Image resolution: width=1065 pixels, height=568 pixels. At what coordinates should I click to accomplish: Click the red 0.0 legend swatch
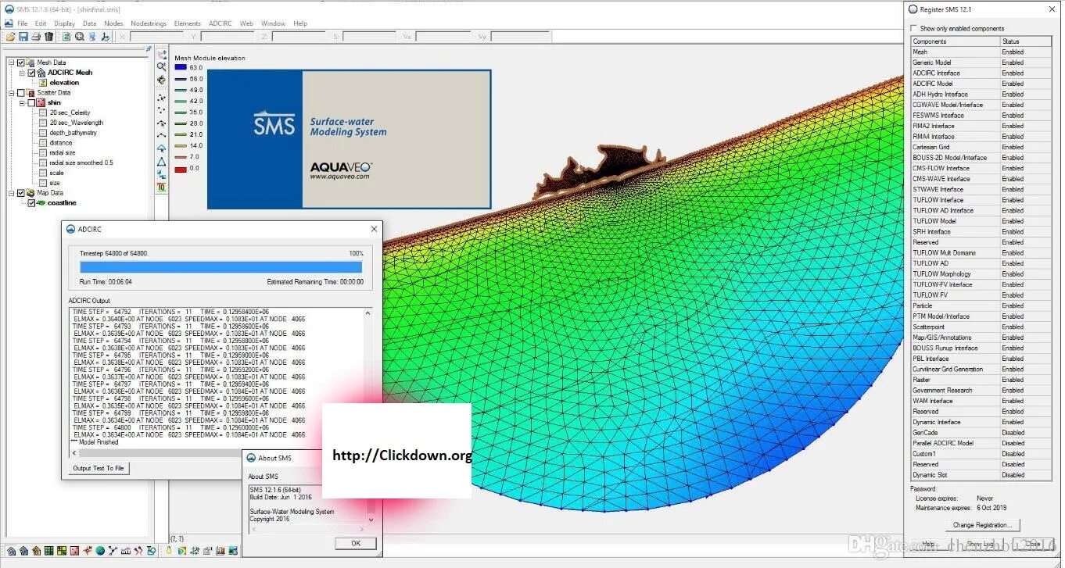pos(181,169)
